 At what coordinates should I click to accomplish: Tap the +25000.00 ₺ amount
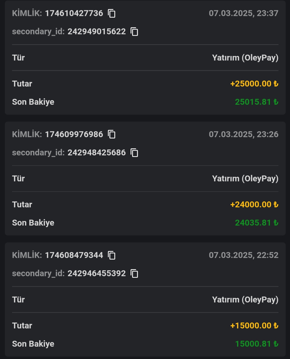coord(254,84)
